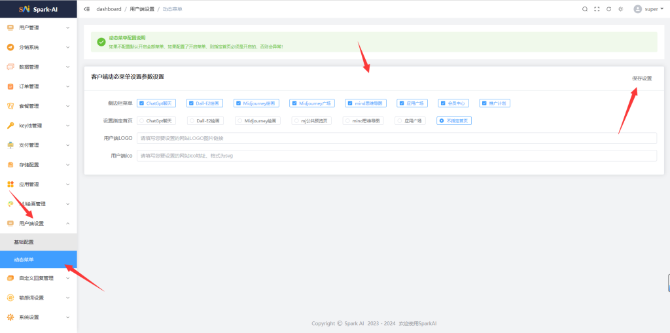Click the search icon in top bar
This screenshot has width=670, height=333.
tap(585, 9)
